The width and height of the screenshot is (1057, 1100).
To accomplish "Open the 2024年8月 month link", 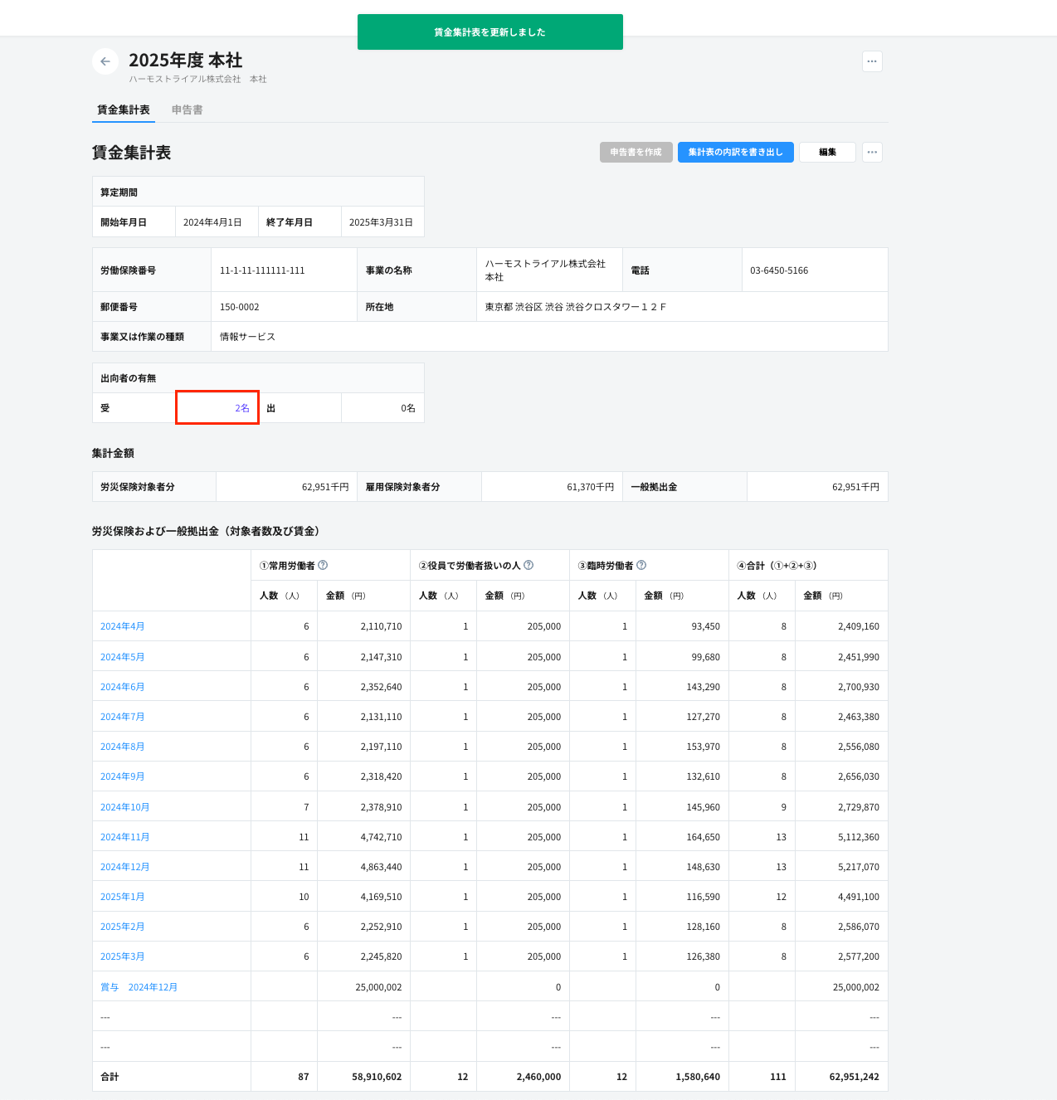I will tap(123, 747).
